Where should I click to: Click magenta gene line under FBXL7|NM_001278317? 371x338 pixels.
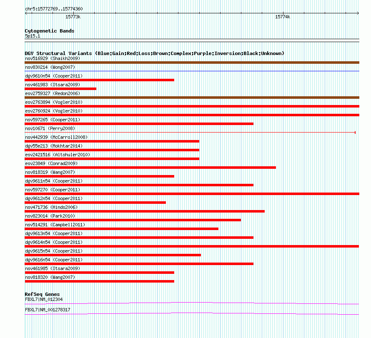pos(192,314)
